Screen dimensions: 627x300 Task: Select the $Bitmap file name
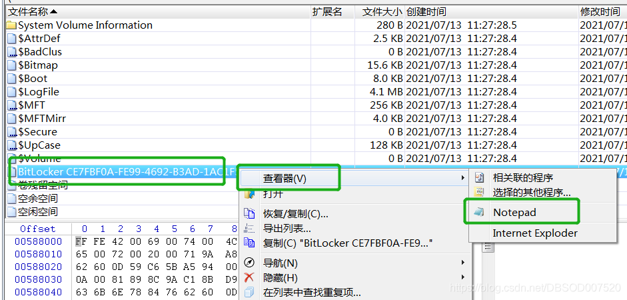point(38,65)
